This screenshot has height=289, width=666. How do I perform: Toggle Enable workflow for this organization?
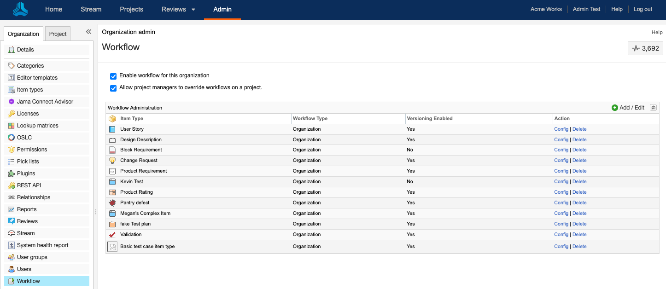(x=113, y=76)
